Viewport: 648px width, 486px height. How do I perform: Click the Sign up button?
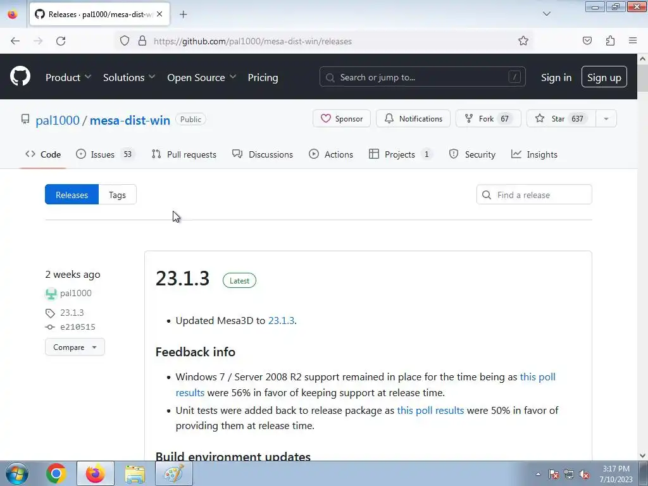[x=604, y=77]
